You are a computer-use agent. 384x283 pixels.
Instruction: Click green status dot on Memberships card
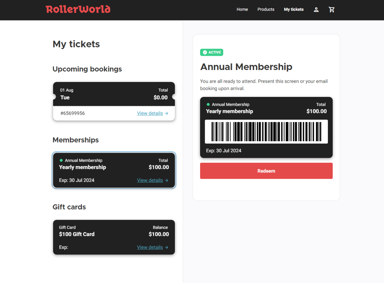(x=61, y=160)
